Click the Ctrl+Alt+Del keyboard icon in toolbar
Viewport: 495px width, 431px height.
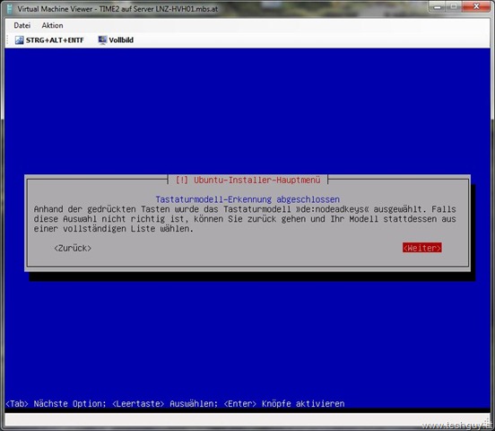(x=19, y=40)
